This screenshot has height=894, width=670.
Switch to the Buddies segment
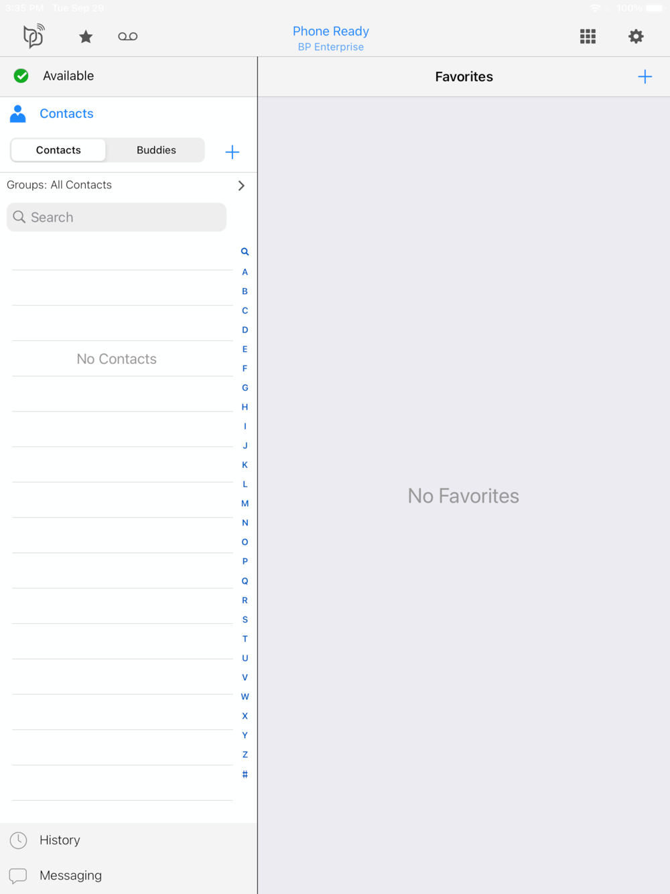156,150
